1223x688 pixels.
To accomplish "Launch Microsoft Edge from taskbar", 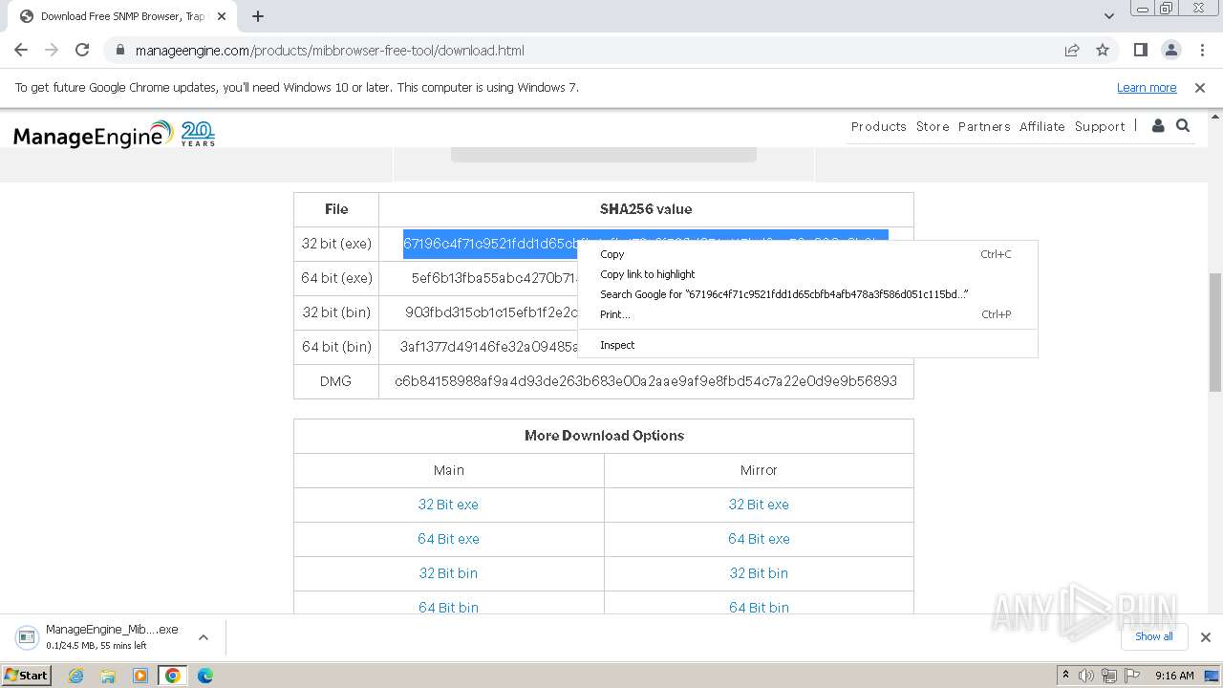I will pos(205,676).
